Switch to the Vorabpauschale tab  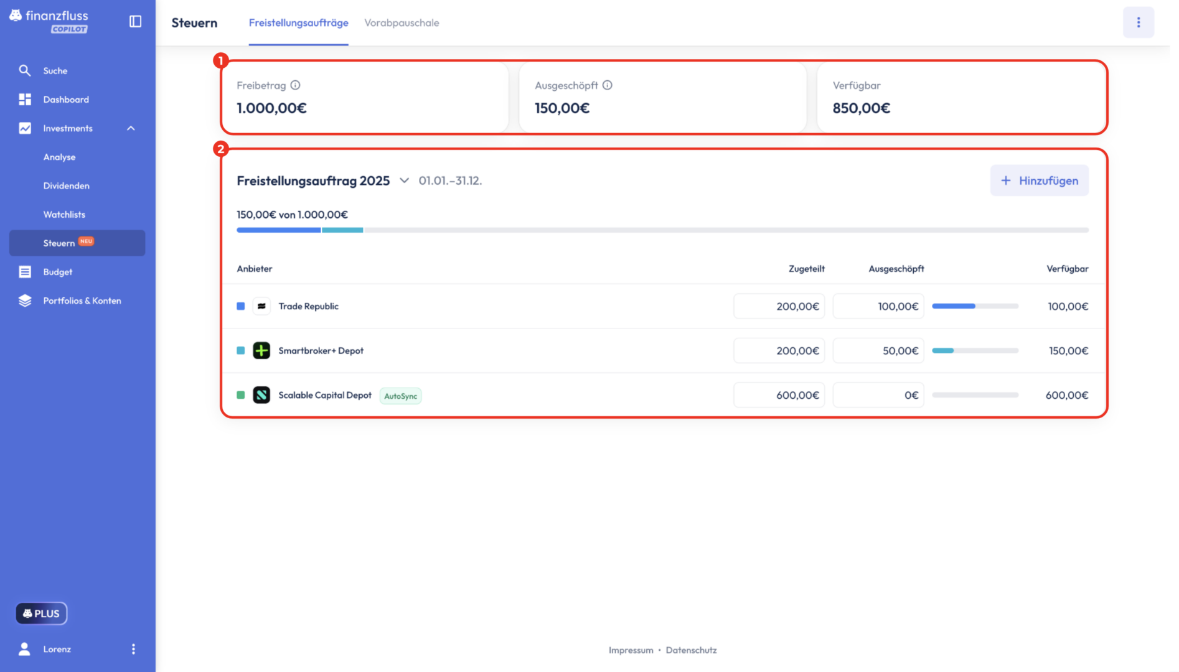coord(402,23)
